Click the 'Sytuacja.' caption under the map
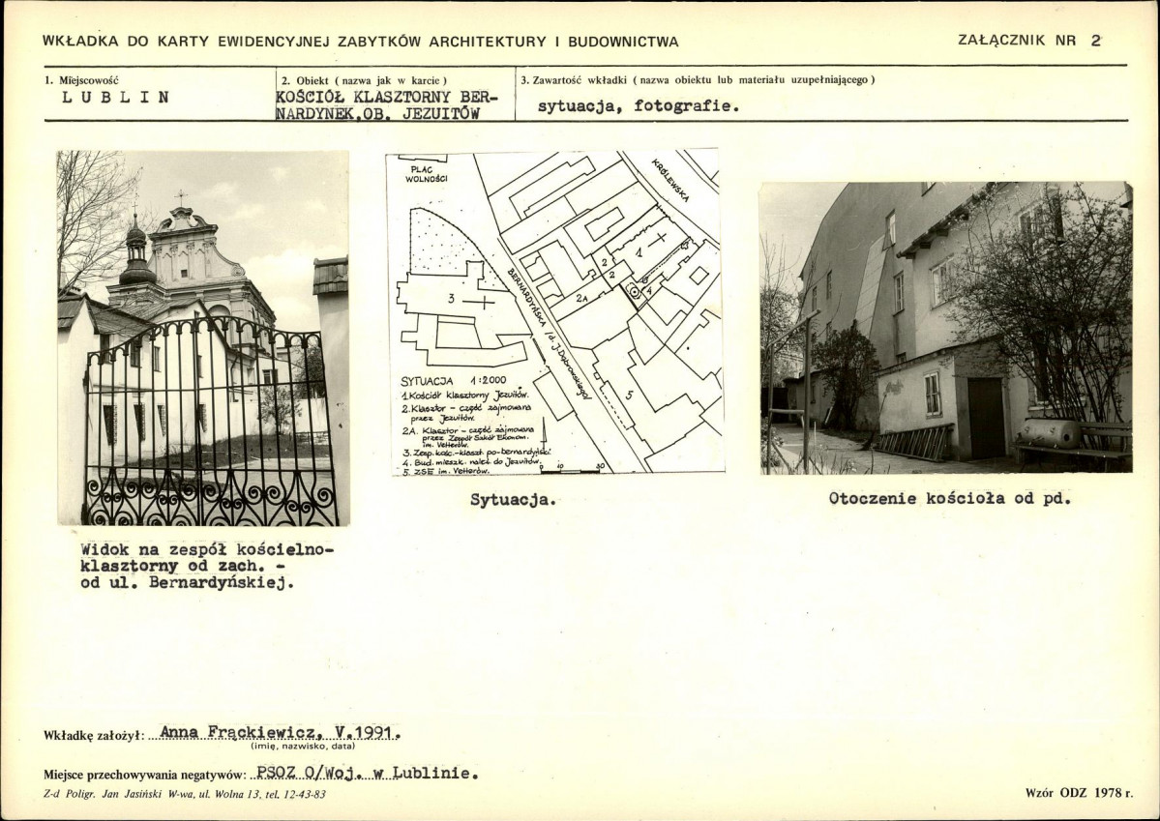1160x821 pixels. 513,500
